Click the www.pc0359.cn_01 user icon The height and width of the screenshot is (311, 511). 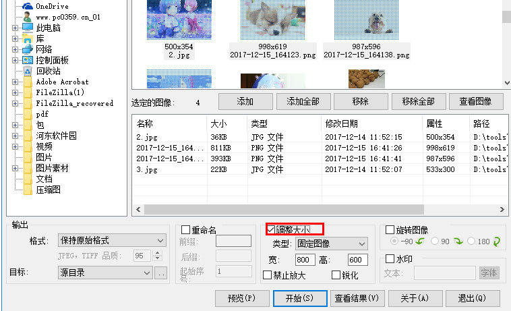(x=28, y=17)
